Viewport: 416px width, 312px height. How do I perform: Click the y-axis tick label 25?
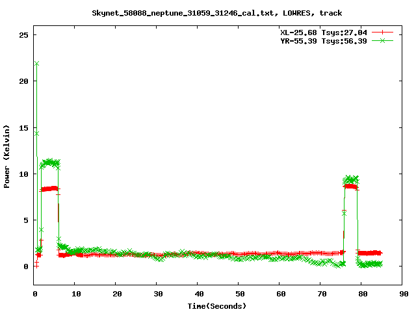coord(23,35)
